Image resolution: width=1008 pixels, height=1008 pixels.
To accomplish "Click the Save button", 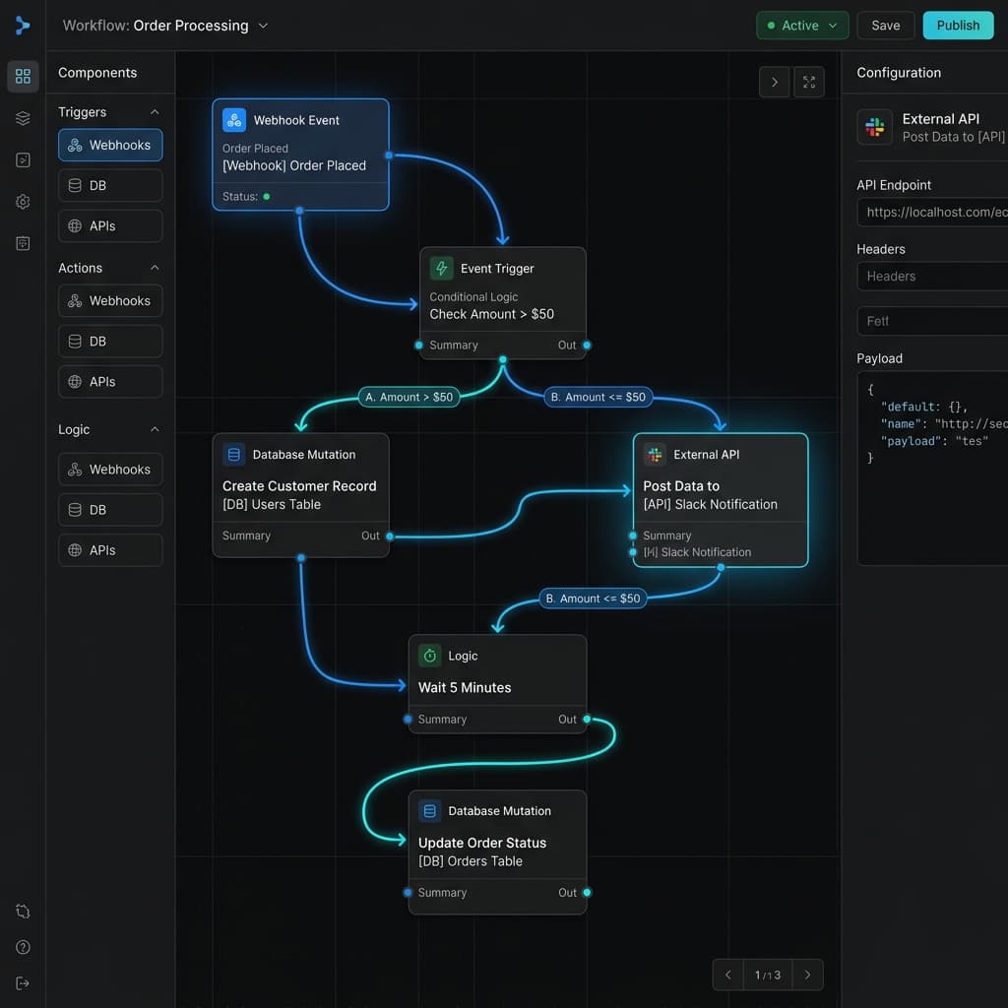I will 886,26.
